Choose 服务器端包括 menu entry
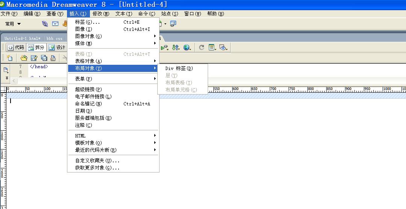Viewport: 406px width, 209px height. (113, 118)
